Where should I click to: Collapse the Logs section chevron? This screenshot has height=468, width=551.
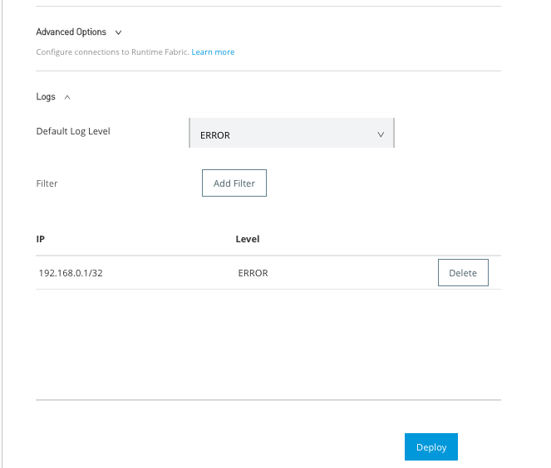pos(67,97)
